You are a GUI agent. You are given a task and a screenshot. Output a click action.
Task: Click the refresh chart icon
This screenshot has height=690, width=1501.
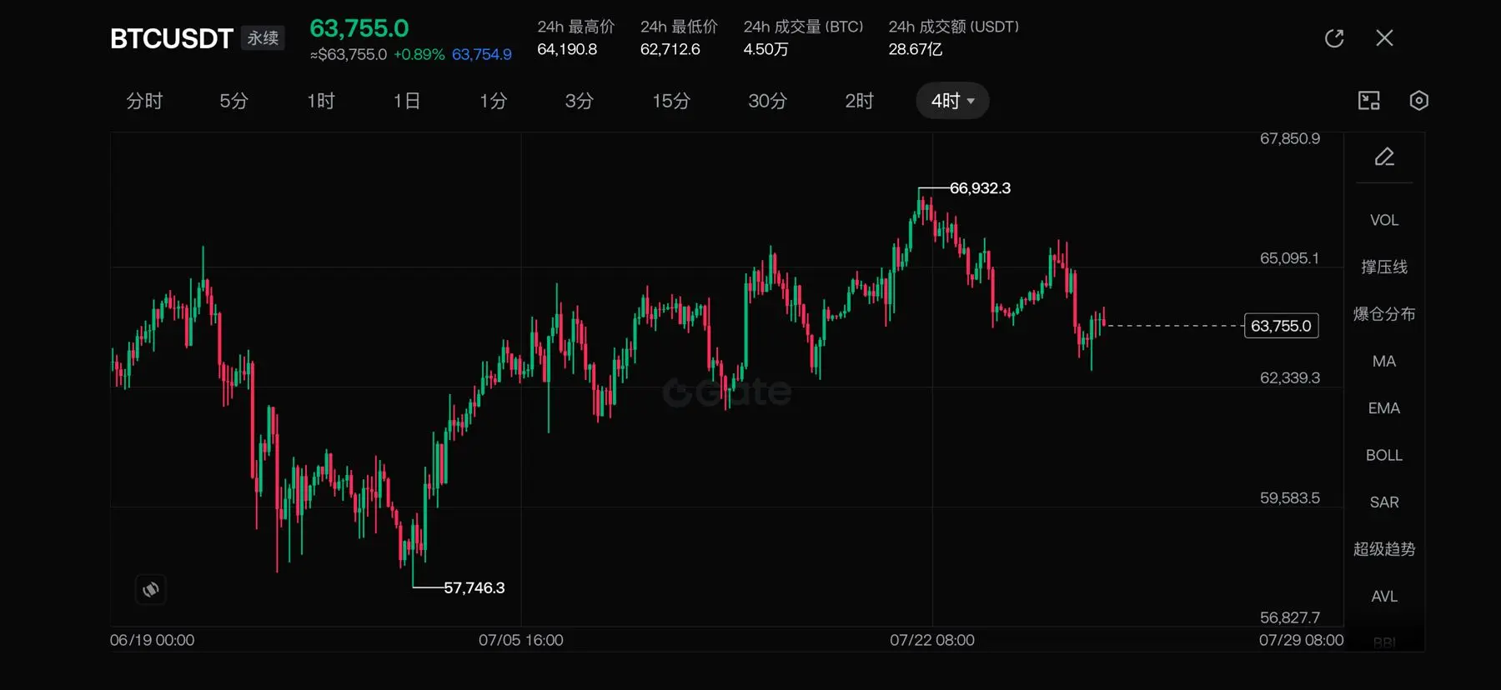click(1334, 38)
